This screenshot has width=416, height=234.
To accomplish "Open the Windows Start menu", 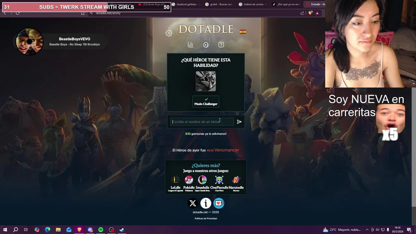I will (5, 230).
